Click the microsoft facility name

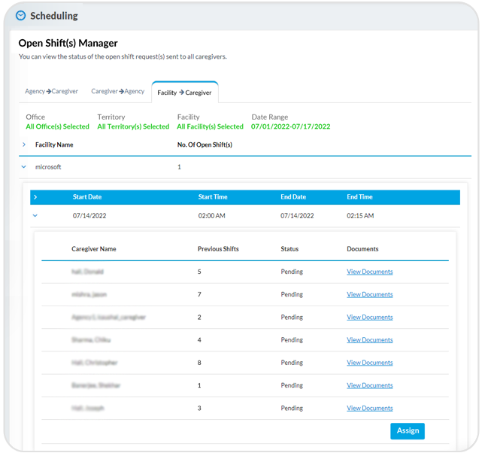pyautogui.click(x=48, y=167)
